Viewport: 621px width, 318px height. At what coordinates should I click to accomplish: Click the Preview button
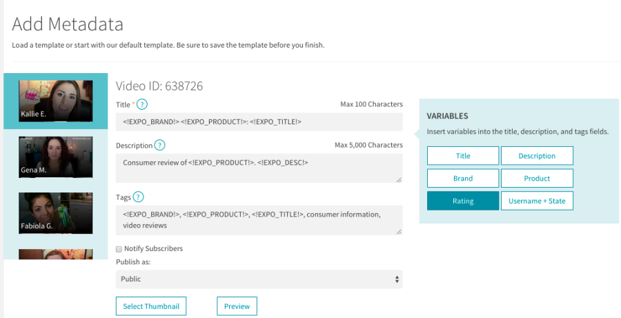(237, 306)
